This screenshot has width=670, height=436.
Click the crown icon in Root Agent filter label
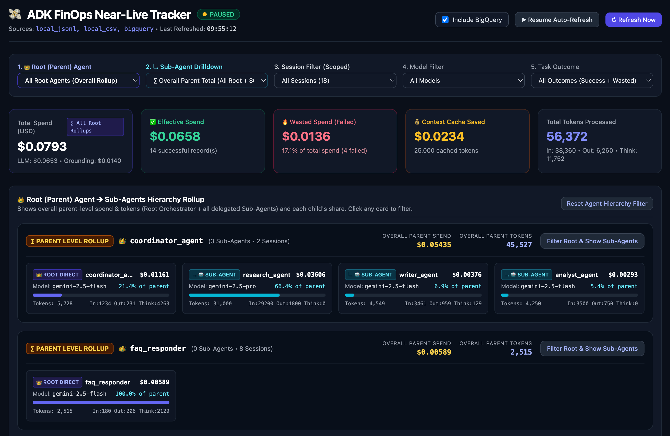coord(27,67)
